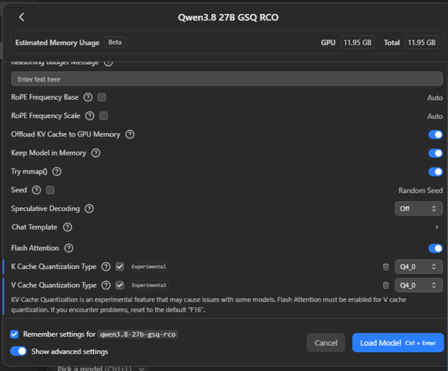Viewport: 448px width, 371px height.
Task: Show help for Offload KV Cache to GPU Memory
Action: click(130, 135)
